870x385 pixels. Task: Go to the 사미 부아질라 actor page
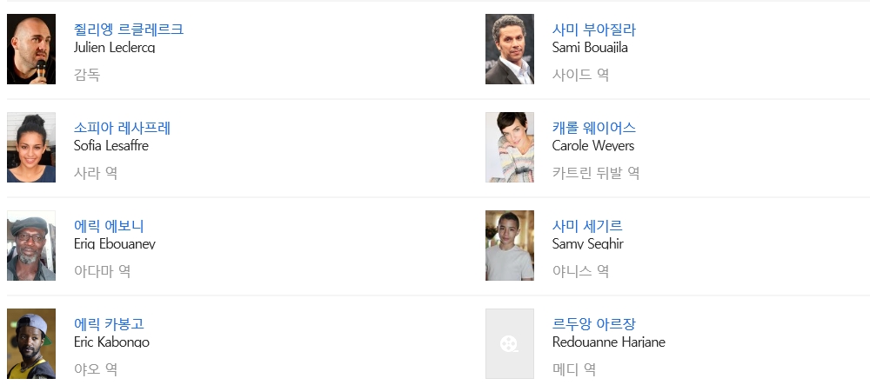click(594, 30)
